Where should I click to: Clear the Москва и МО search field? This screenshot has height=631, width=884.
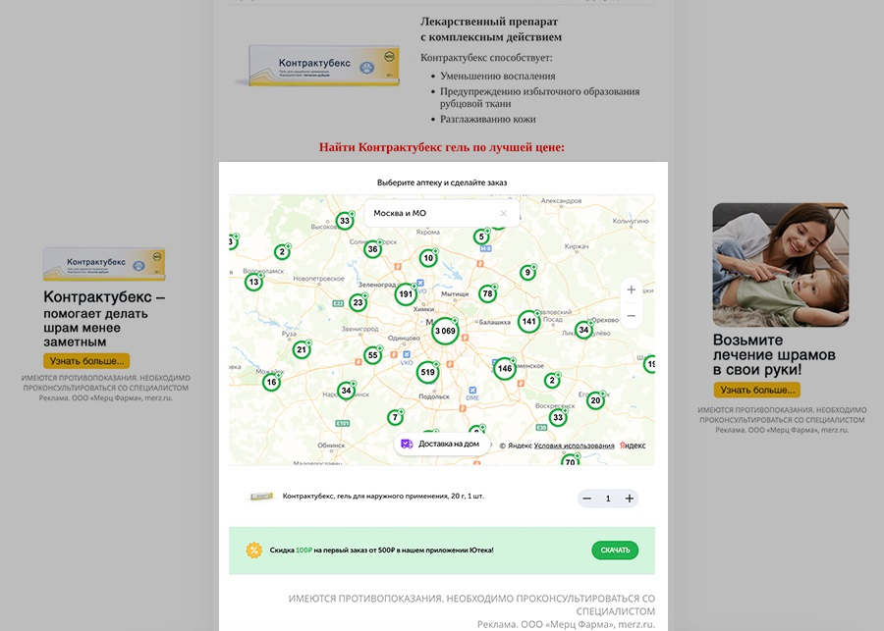pyautogui.click(x=504, y=214)
